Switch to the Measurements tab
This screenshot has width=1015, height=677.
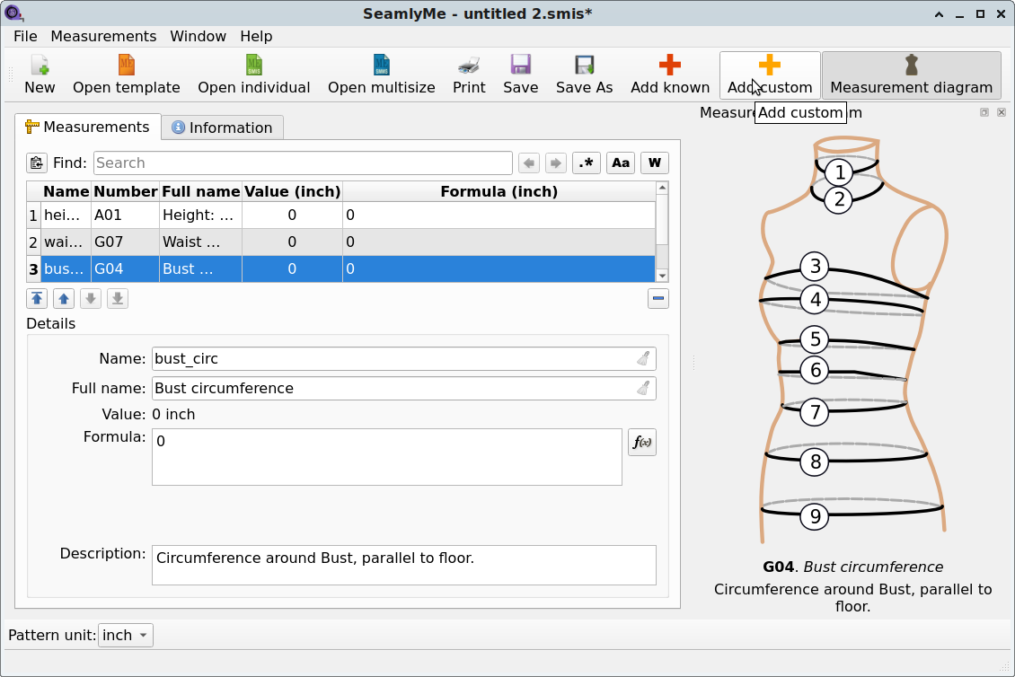(x=87, y=127)
